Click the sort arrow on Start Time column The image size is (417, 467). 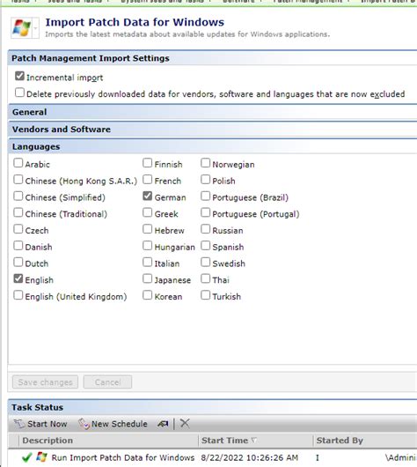(x=254, y=440)
